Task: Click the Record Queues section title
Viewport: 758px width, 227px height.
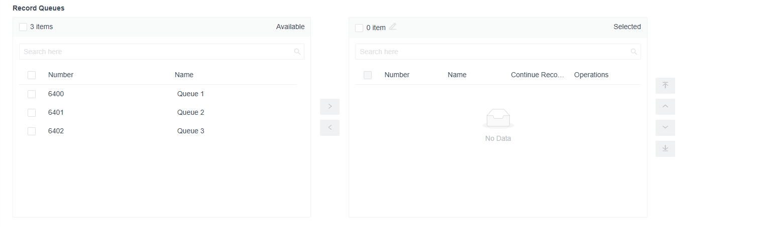Action: (38, 8)
